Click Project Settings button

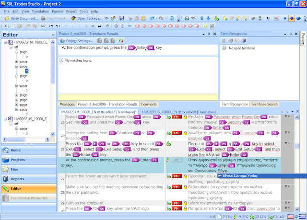point(77,41)
